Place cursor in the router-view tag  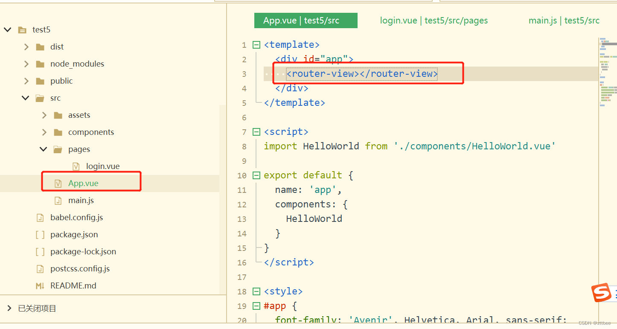362,74
